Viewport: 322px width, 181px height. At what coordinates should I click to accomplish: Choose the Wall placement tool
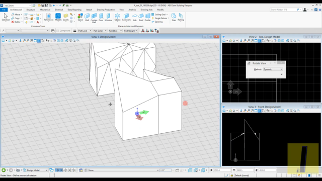click(x=87, y=17)
